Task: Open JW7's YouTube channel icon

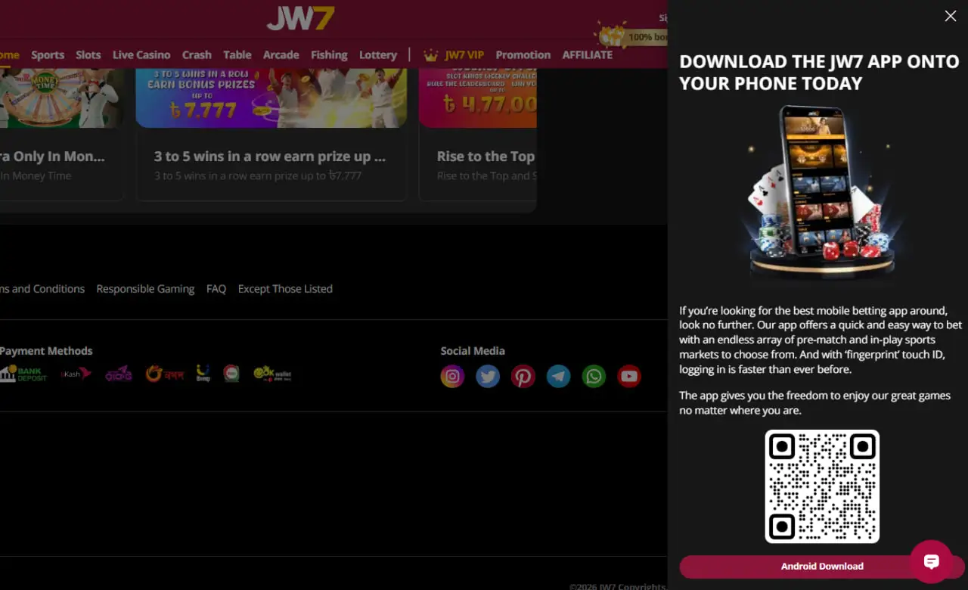Action: [x=628, y=376]
